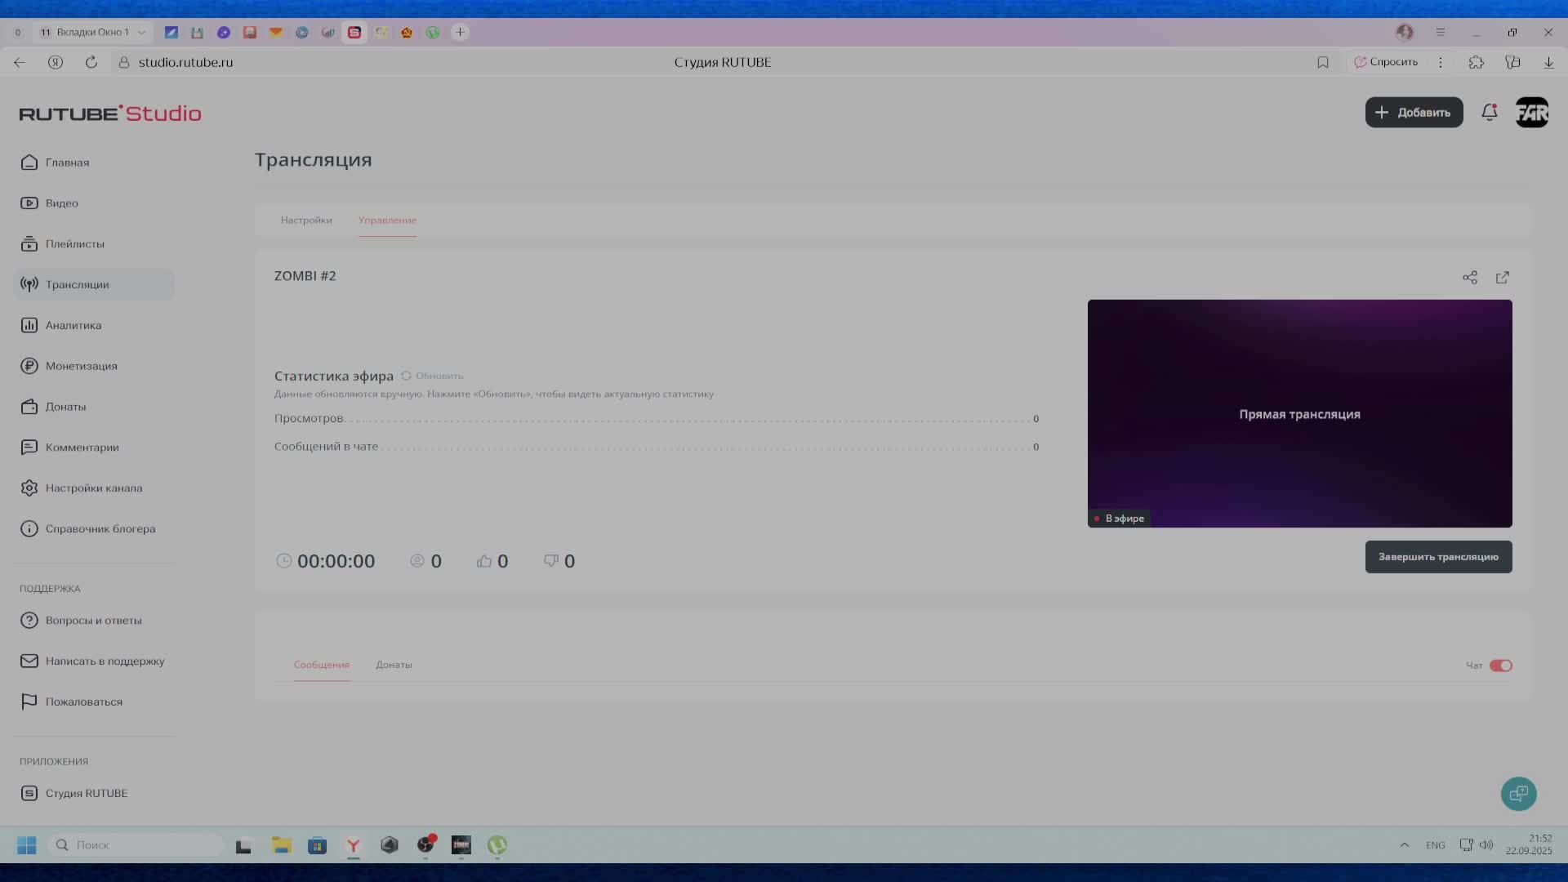This screenshot has width=1568, height=882.
Task: Open stream in new window icon
Action: pyautogui.click(x=1503, y=278)
